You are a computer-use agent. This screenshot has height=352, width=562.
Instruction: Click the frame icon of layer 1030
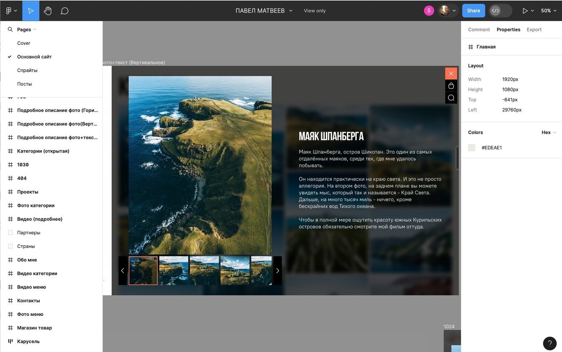tap(10, 165)
